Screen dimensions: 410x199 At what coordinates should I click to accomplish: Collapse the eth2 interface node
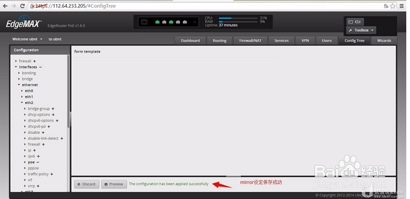point(22,103)
